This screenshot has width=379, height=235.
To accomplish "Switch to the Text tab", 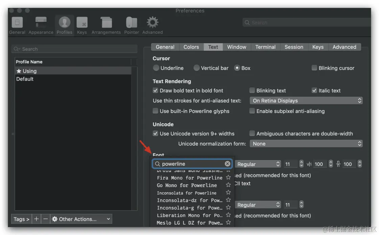I will [213, 47].
